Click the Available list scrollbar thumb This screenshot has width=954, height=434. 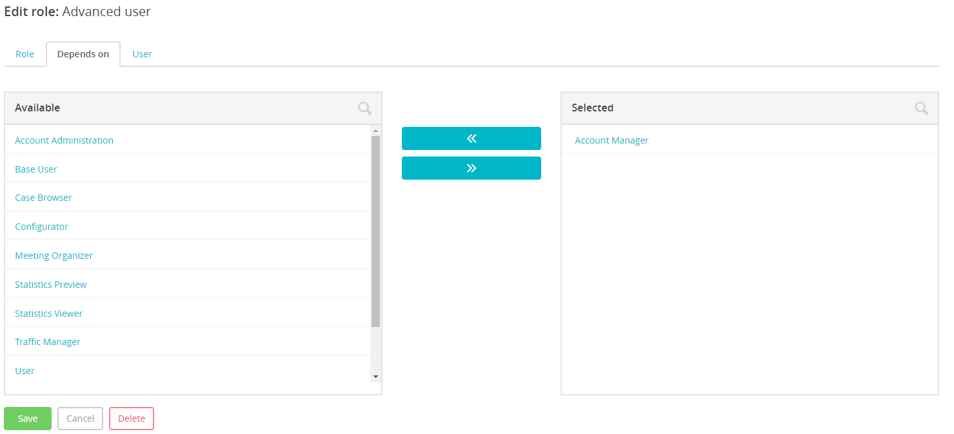(375, 232)
